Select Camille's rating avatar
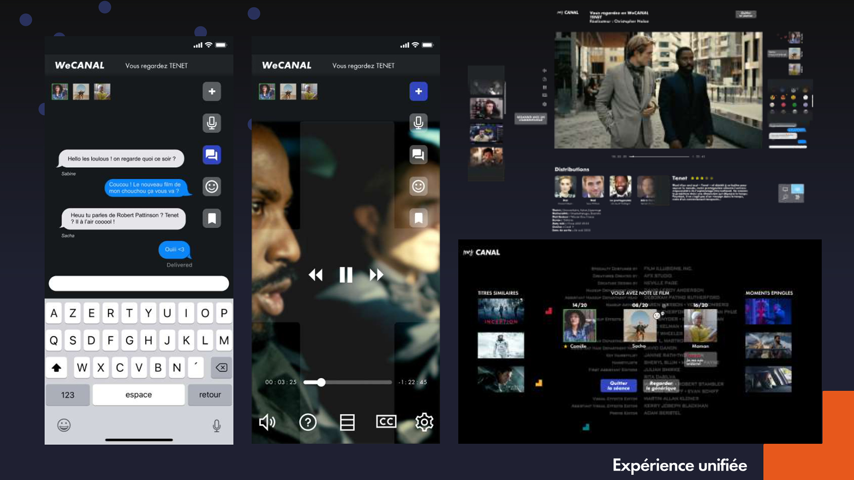Screen dimensions: 854x480 (579, 325)
